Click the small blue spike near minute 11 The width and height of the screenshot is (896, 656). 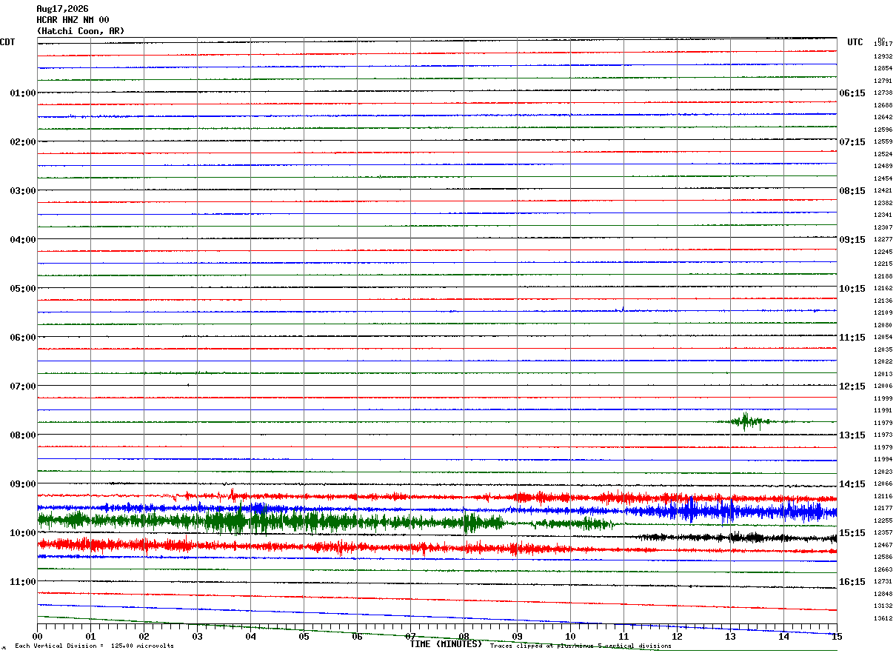623,309
